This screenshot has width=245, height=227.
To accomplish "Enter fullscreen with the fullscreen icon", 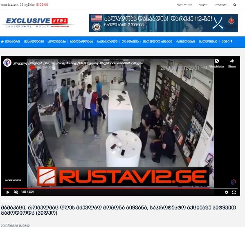I will tap(234, 192).
